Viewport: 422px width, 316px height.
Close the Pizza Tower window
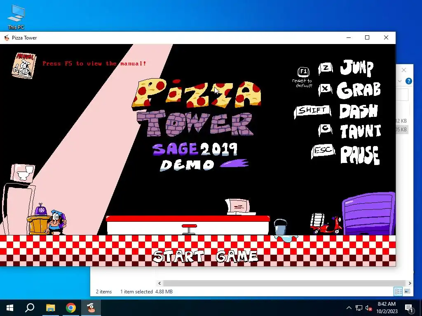coord(386,37)
